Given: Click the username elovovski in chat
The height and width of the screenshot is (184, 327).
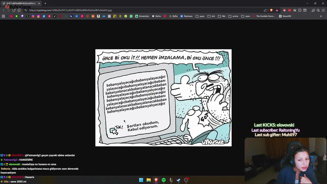Looking at the screenshot, I should click(x=14, y=164).
